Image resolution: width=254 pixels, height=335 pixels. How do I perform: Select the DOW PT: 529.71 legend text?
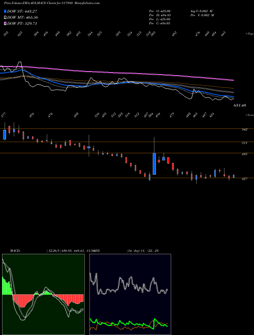22,23
